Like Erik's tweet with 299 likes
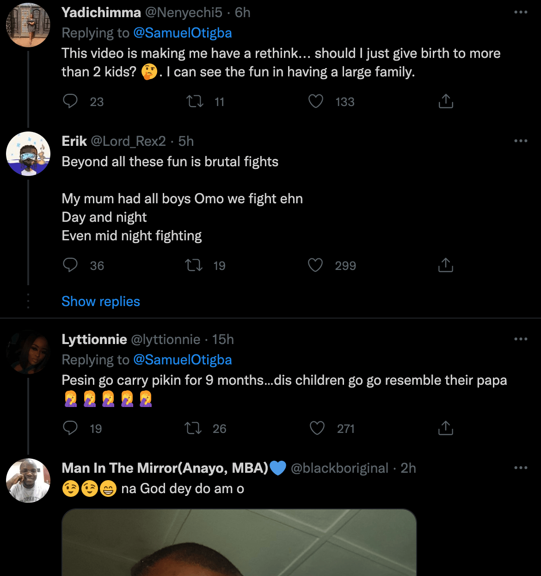Viewport: 541px width, 576px height. click(315, 265)
